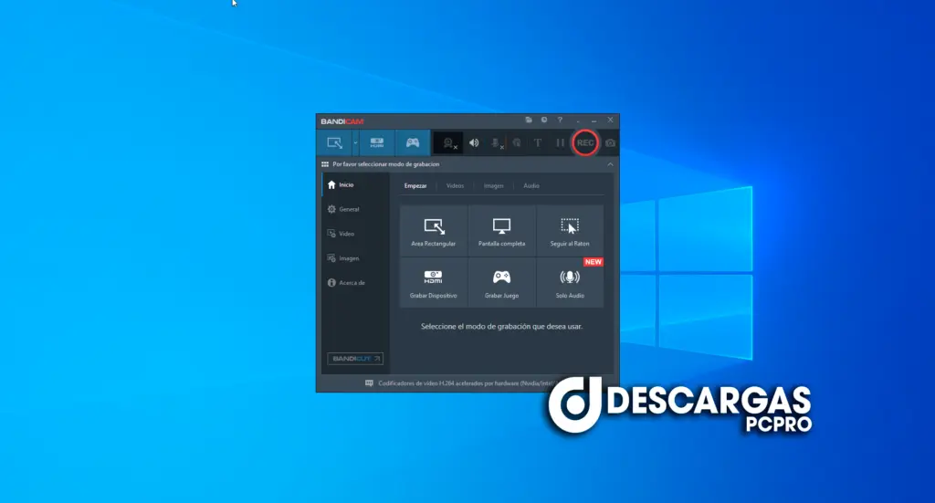Screen dimensions: 935x503
Task: Click the Bandicam logo in title bar
Action: pyautogui.click(x=342, y=121)
